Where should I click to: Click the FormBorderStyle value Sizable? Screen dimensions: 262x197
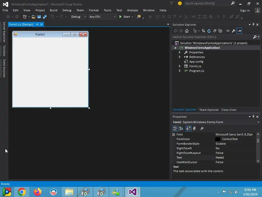221,144
